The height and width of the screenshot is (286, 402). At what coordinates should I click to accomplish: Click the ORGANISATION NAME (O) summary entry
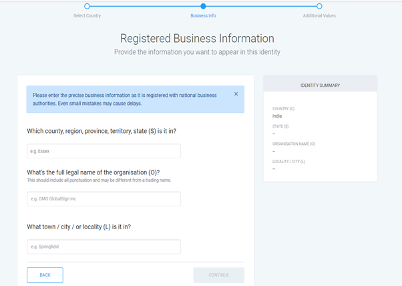[294, 144]
